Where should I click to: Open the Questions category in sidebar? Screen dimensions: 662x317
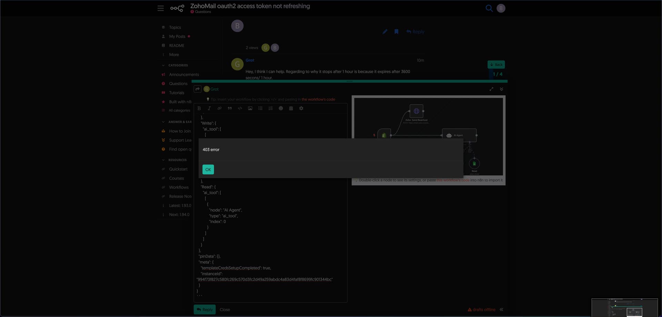[x=178, y=84]
